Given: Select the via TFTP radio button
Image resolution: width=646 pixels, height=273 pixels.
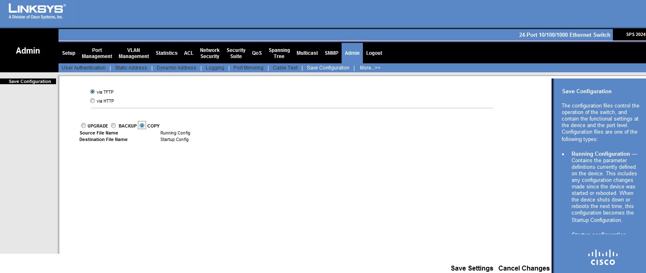Looking at the screenshot, I should 92,92.
